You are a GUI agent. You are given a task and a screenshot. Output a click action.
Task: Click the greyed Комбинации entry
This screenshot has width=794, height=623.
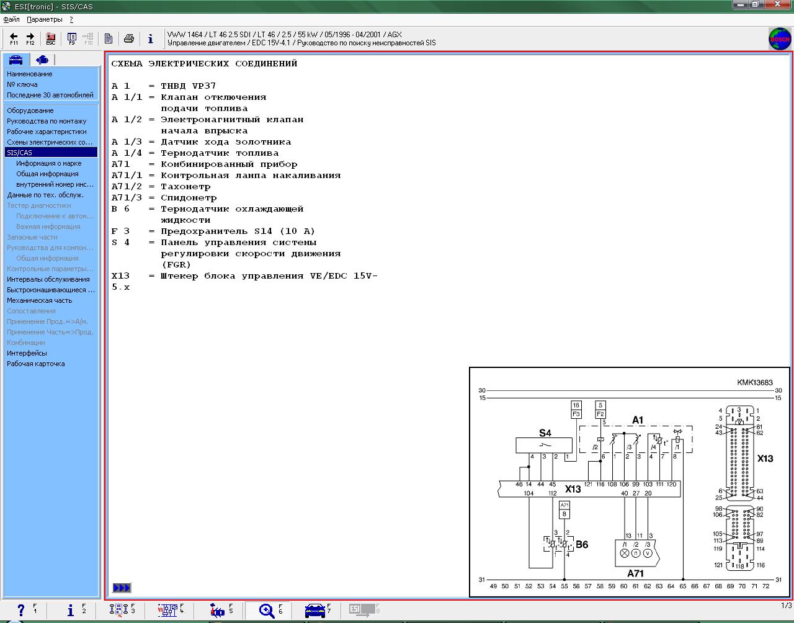(26, 343)
